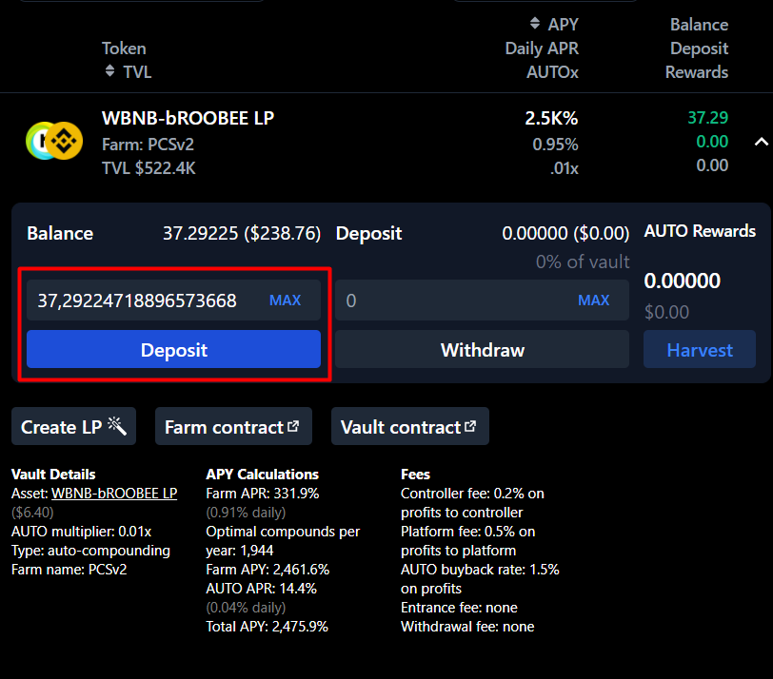Screen dimensions: 773x679
Task: Sort vaults by APY arrows
Action: coord(535,23)
